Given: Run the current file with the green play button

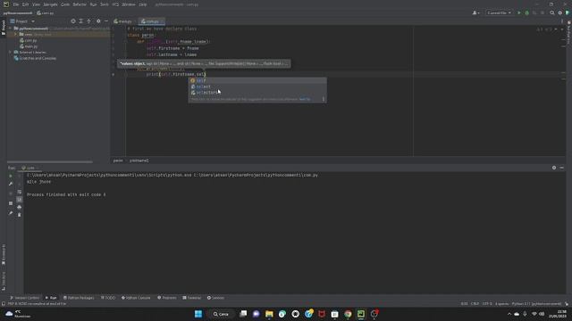Looking at the screenshot, I should pos(519,12).
